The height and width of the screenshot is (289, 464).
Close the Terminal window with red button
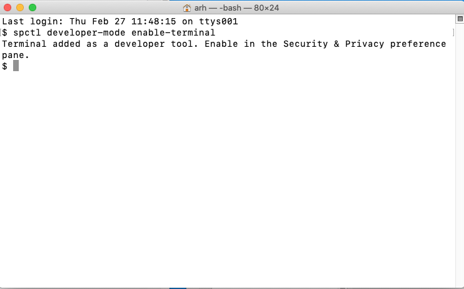coord(8,7)
